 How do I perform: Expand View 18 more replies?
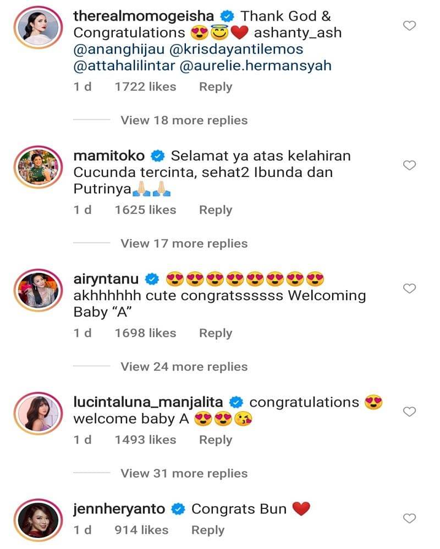pos(184,120)
